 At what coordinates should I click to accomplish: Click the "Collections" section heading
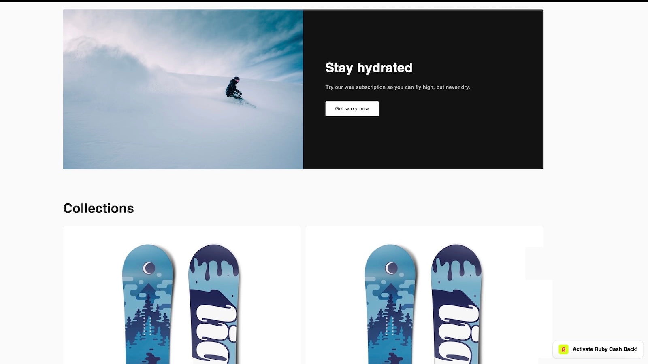[x=98, y=208]
